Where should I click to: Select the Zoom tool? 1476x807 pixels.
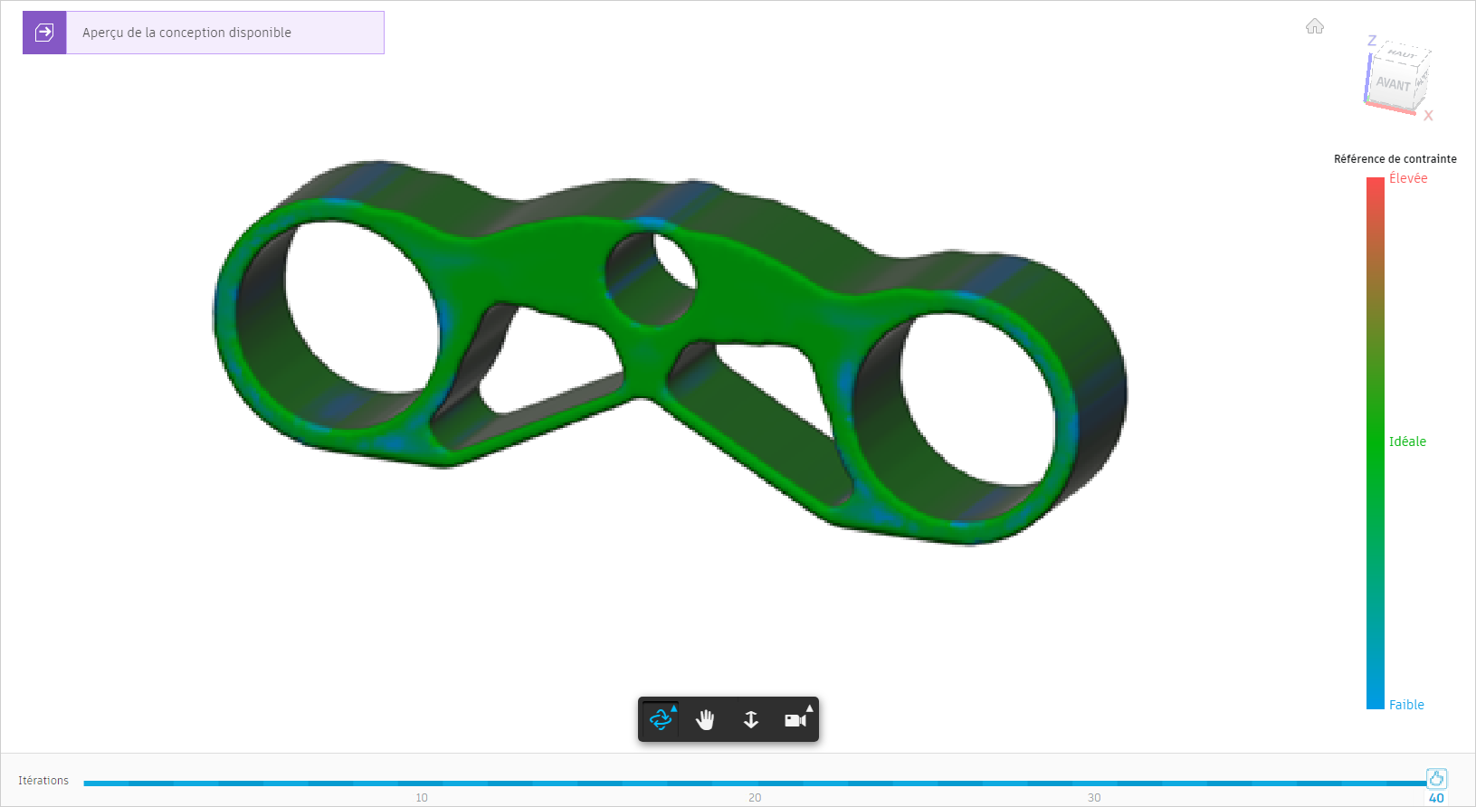tap(750, 720)
